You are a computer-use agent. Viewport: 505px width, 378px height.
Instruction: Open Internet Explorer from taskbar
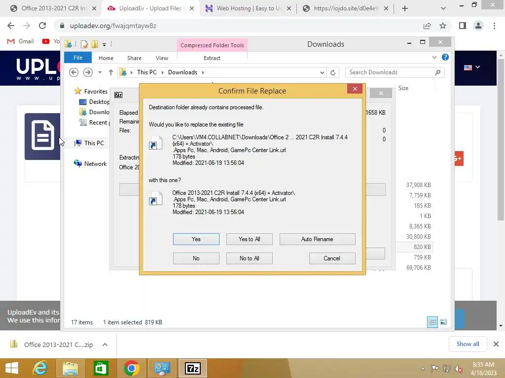tap(40, 368)
